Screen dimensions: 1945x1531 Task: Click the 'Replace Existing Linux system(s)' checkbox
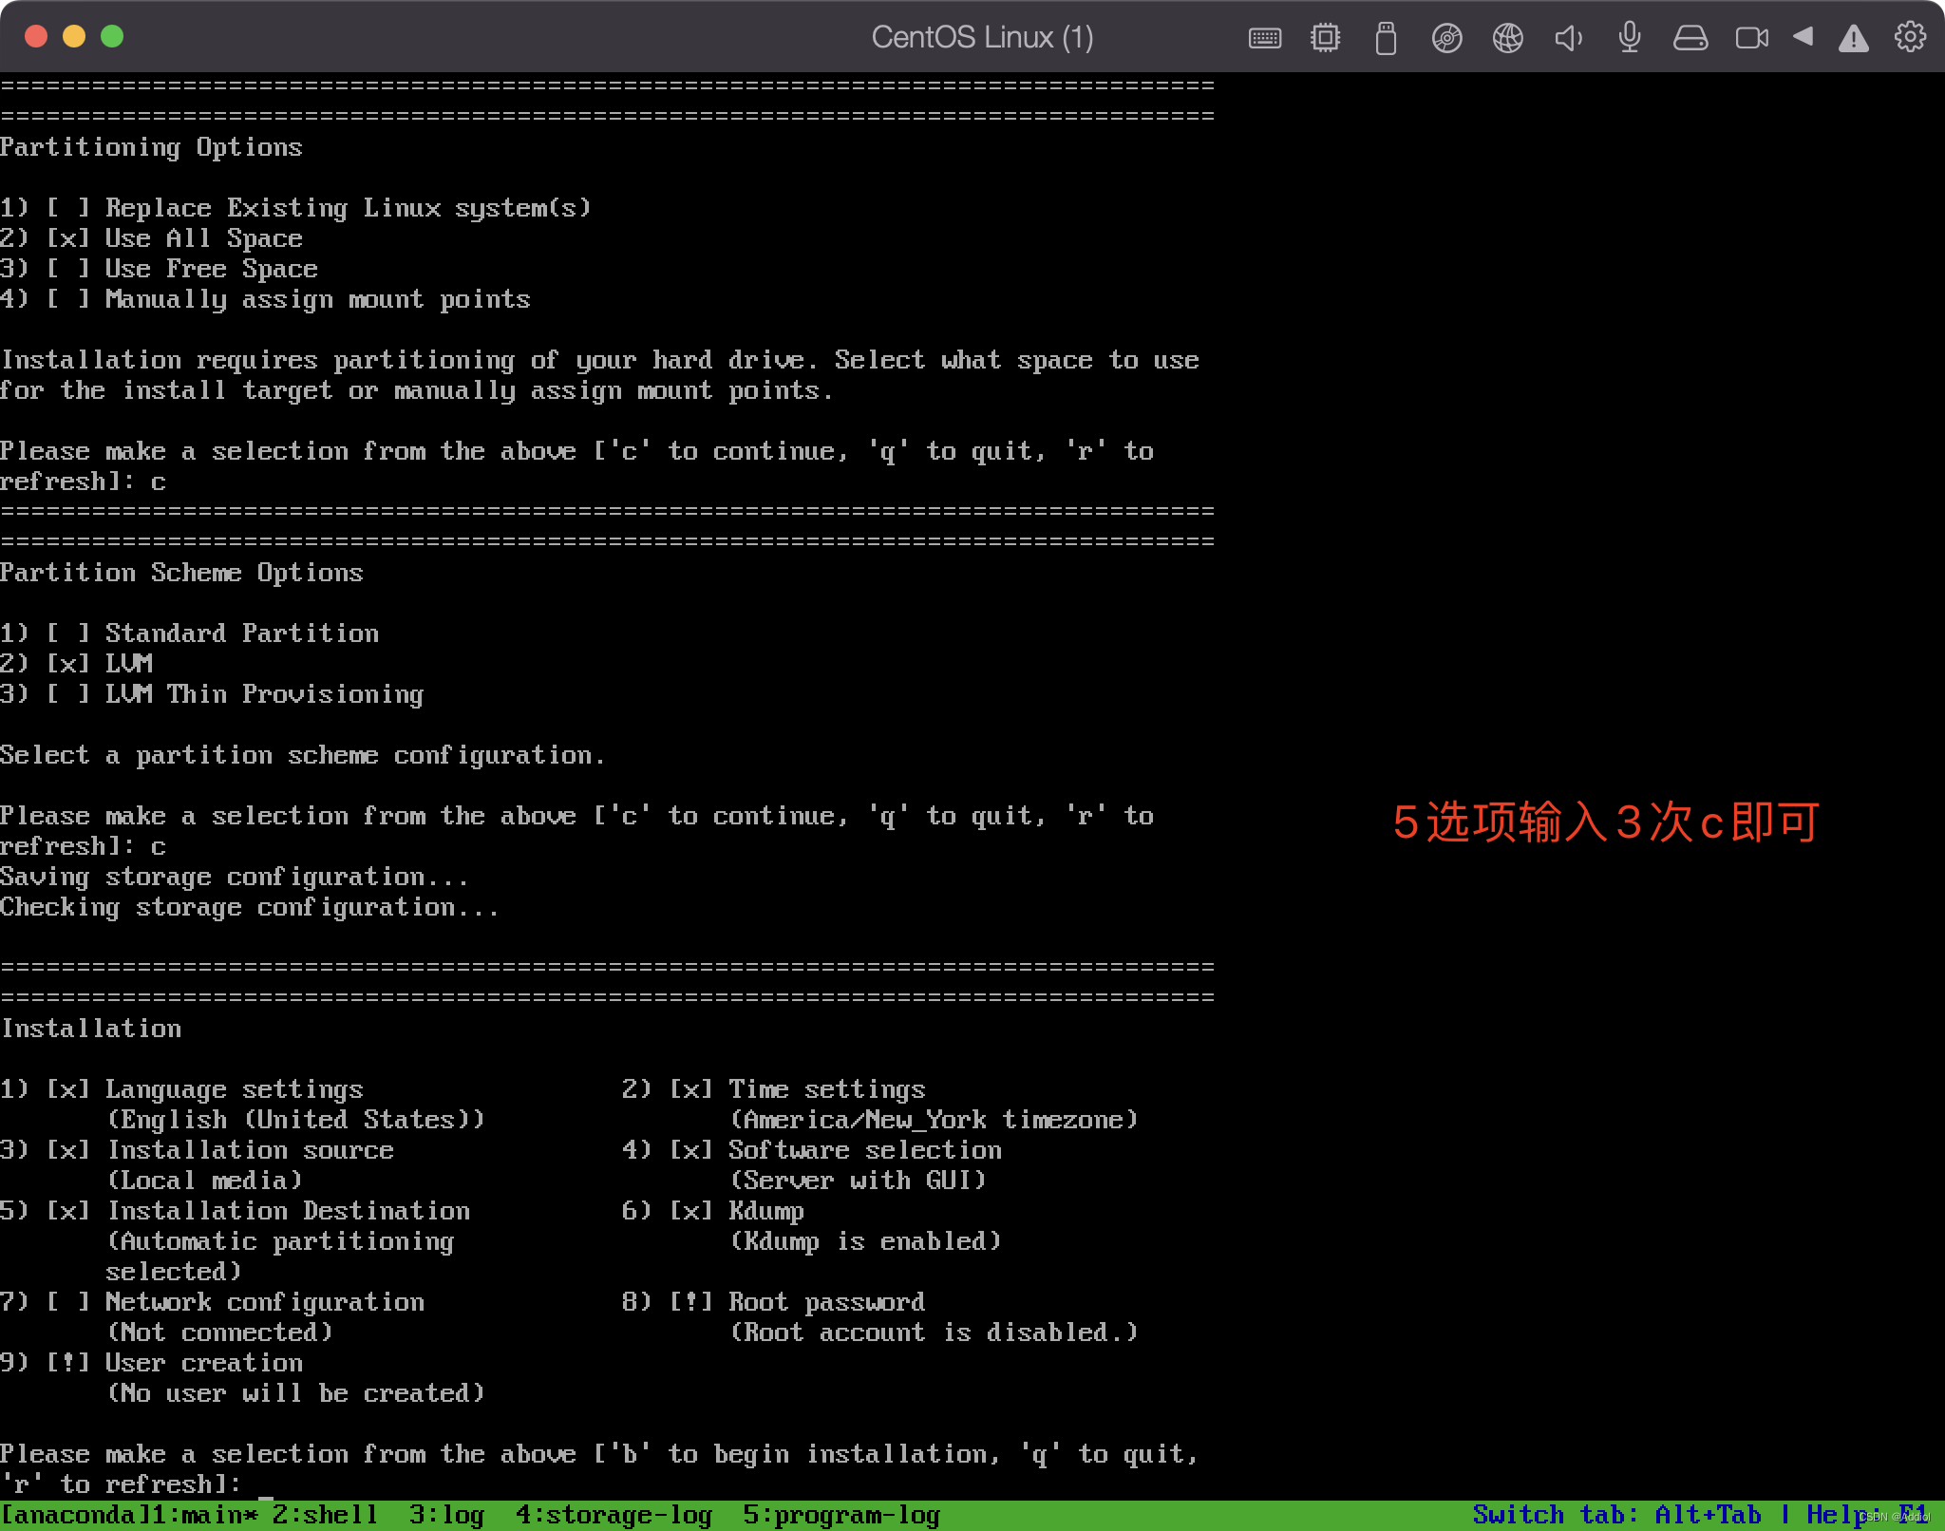[x=67, y=208]
